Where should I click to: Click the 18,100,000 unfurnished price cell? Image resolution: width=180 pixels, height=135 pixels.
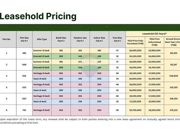coord(154,110)
